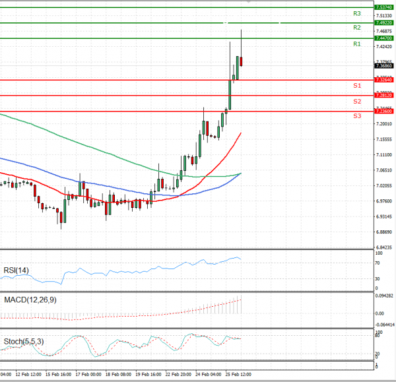This screenshot has width=396, height=382.
Task: Click the S3 support label
Action: point(357,116)
